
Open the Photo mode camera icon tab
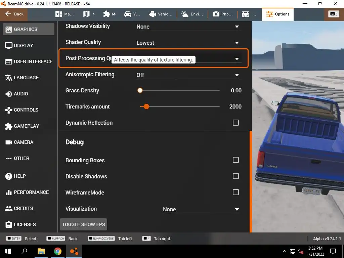222,14
